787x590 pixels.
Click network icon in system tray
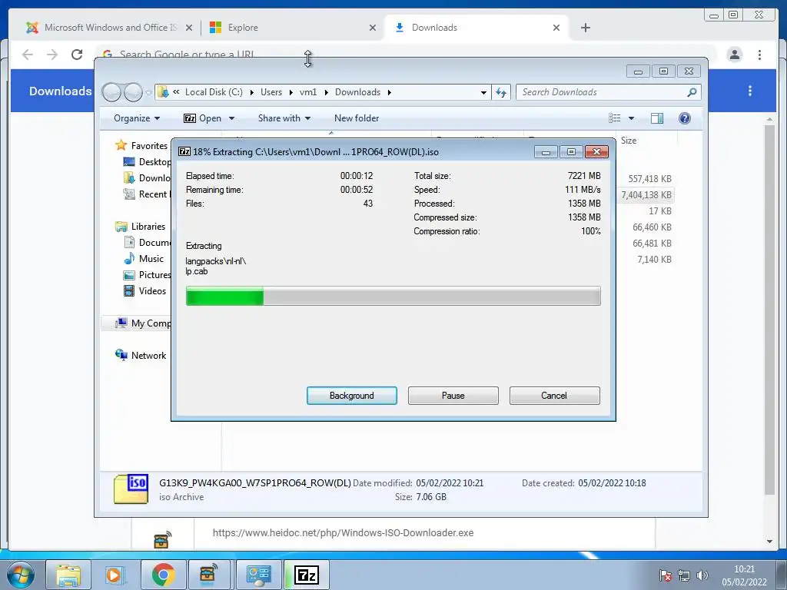coord(683,575)
